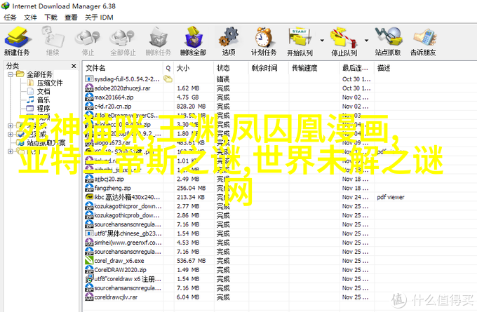Click the 新建任务 toolbar icon

coord(17,36)
